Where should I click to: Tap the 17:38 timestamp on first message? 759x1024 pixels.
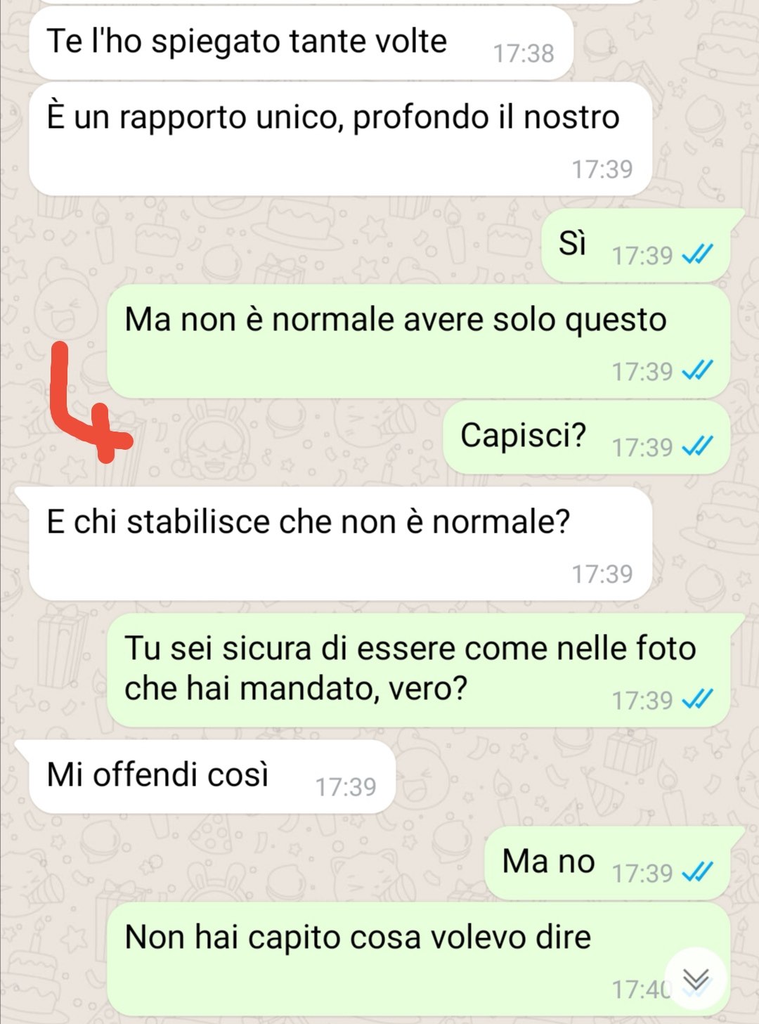[x=524, y=53]
